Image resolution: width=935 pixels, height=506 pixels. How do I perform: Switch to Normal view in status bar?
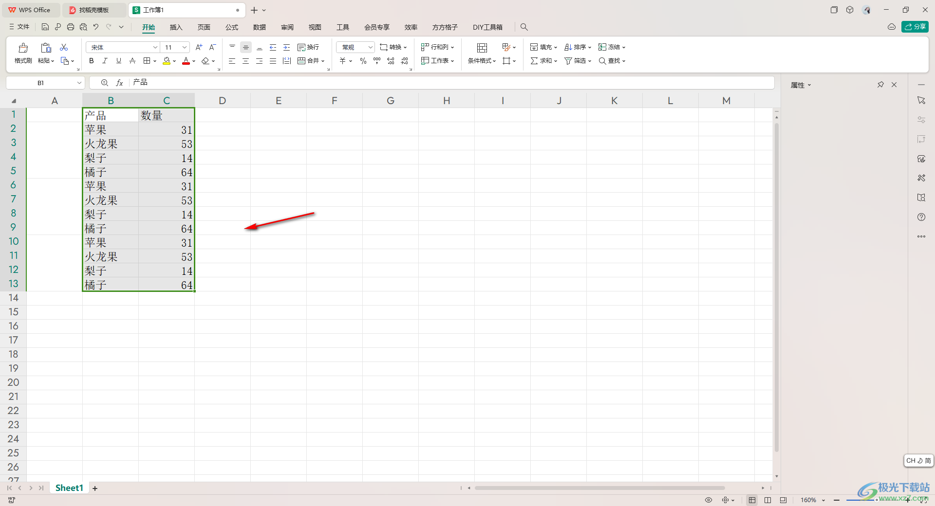(x=752, y=500)
